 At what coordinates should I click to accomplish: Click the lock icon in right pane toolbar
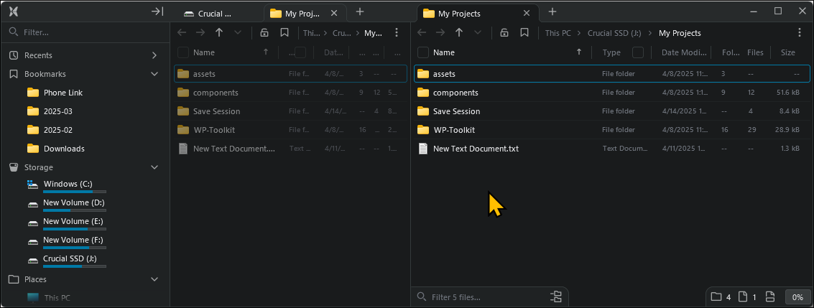[504, 33]
